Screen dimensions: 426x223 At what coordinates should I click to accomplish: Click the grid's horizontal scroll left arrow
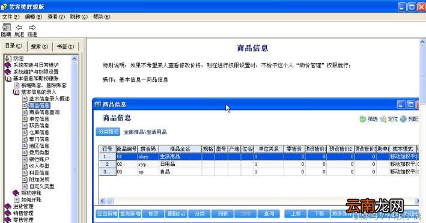point(102,201)
